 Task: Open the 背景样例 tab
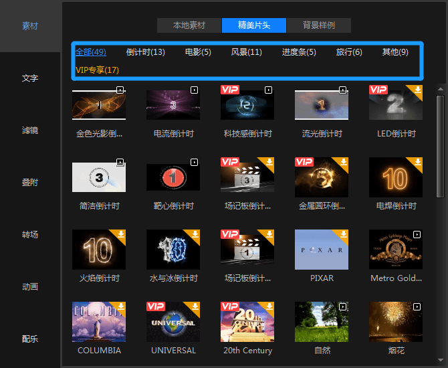(319, 25)
